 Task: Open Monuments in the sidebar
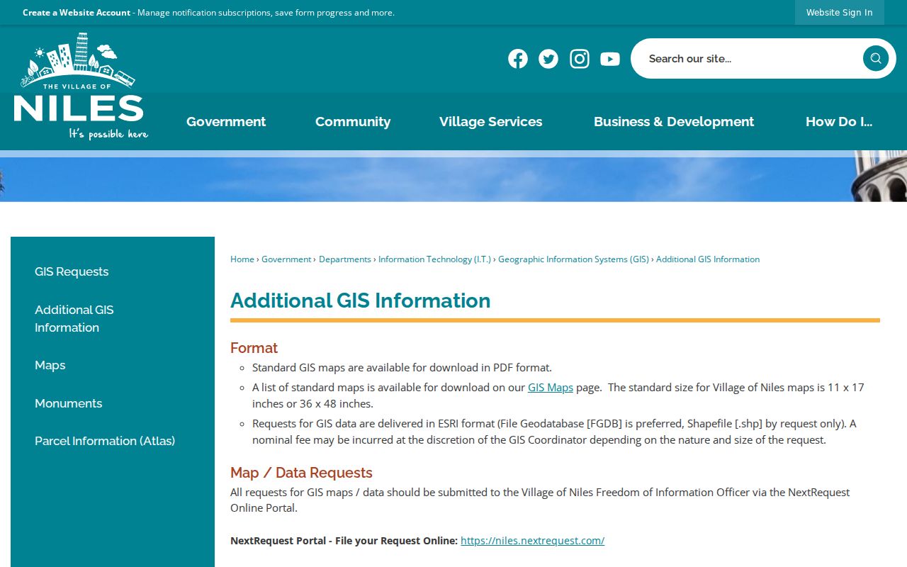[x=68, y=403]
